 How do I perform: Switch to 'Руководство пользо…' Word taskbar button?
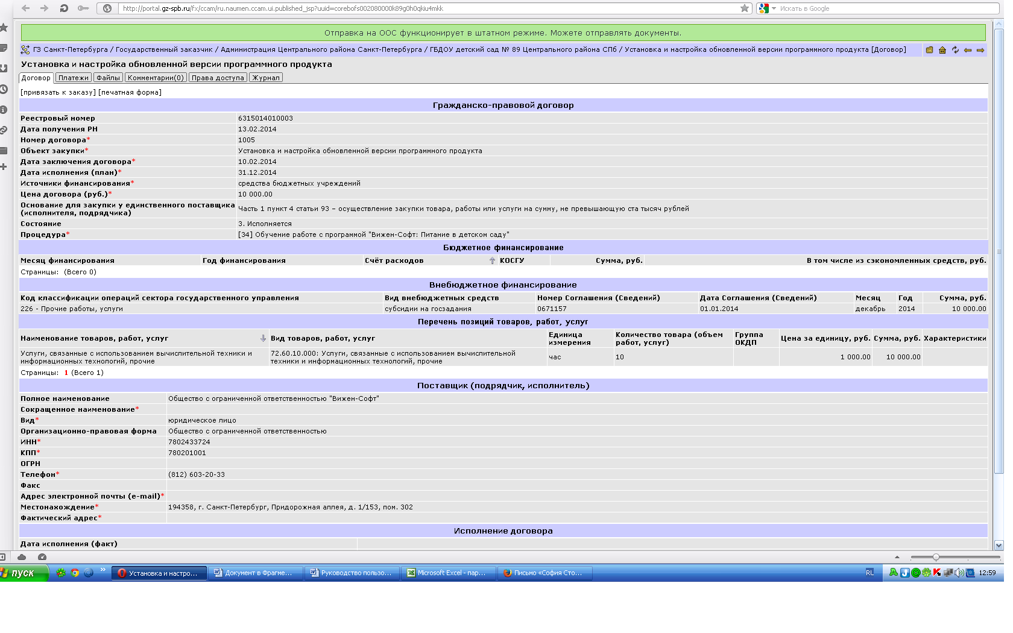pyautogui.click(x=351, y=573)
